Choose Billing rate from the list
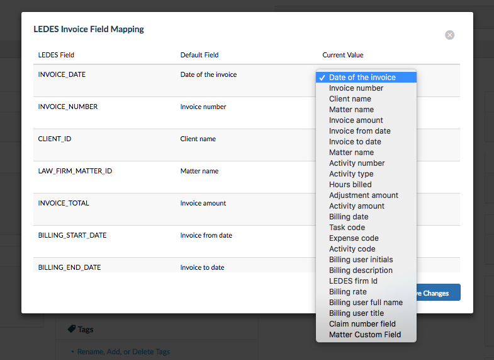The image size is (494, 360). point(347,292)
